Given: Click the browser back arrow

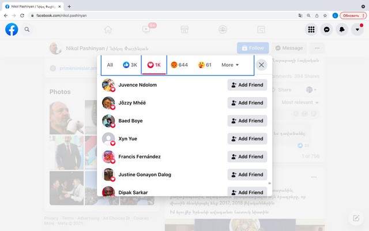Looking at the screenshot, I should tap(6, 16).
